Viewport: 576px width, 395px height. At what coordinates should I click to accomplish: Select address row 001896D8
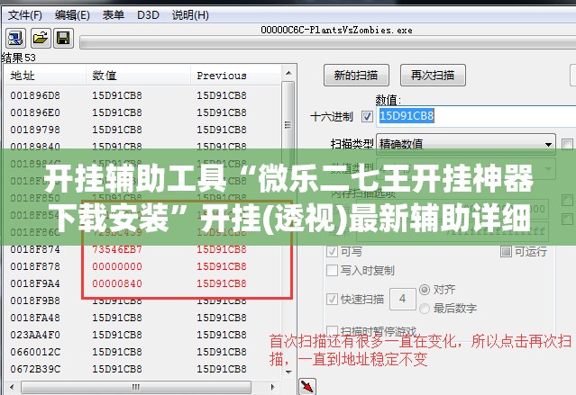142,95
